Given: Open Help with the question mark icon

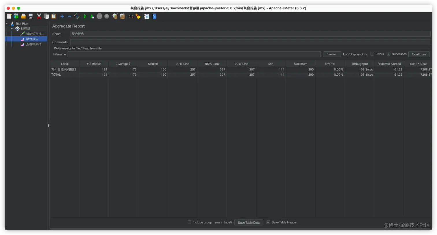Looking at the screenshot, I should coord(154,16).
